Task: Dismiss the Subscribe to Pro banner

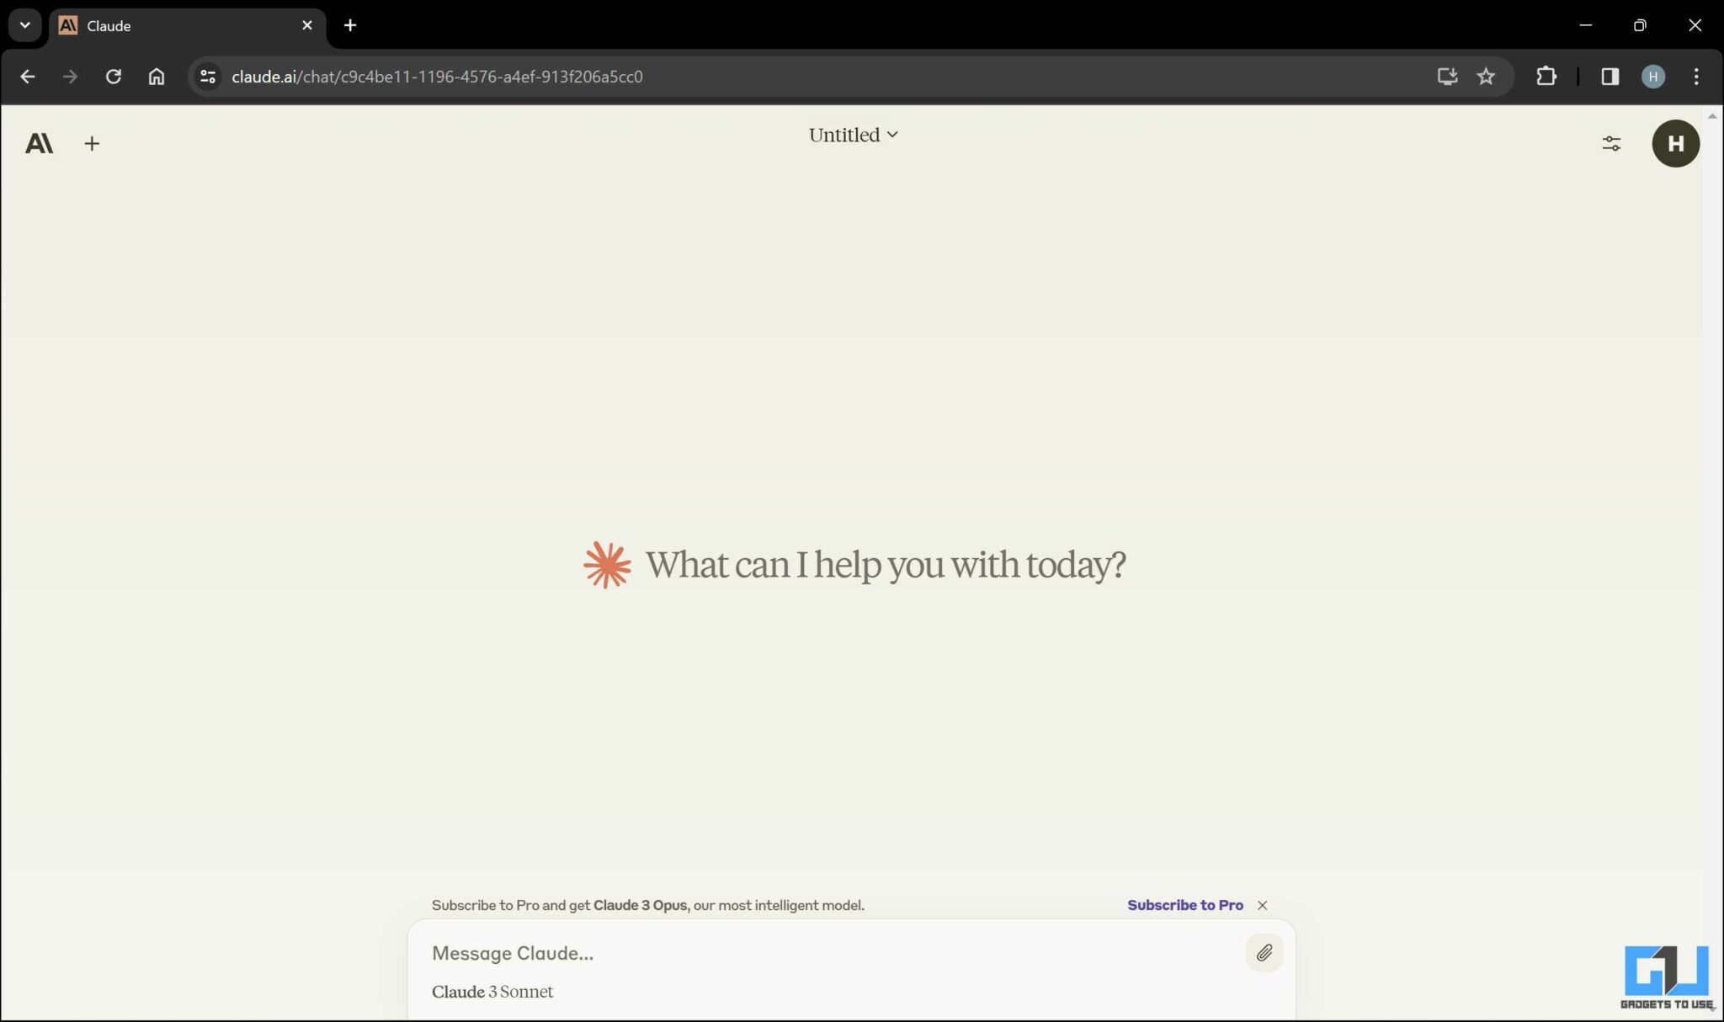Action: (x=1262, y=905)
